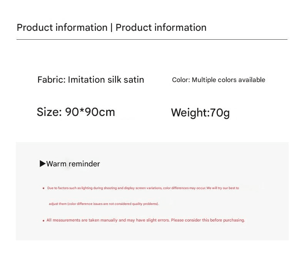
Task: Select the second Product information heading
Action: 161,27
